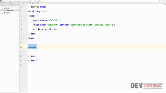Open the Edit menu

(x=4, y=3)
